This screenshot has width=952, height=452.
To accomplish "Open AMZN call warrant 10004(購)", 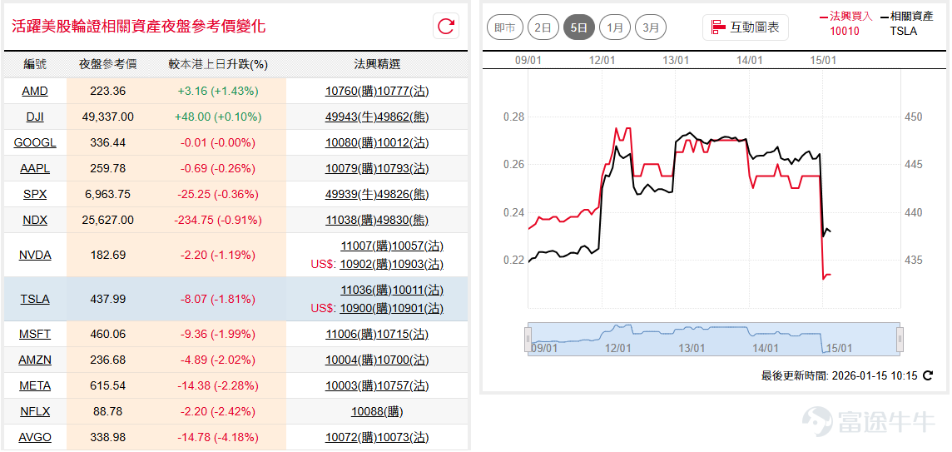I will [351, 360].
